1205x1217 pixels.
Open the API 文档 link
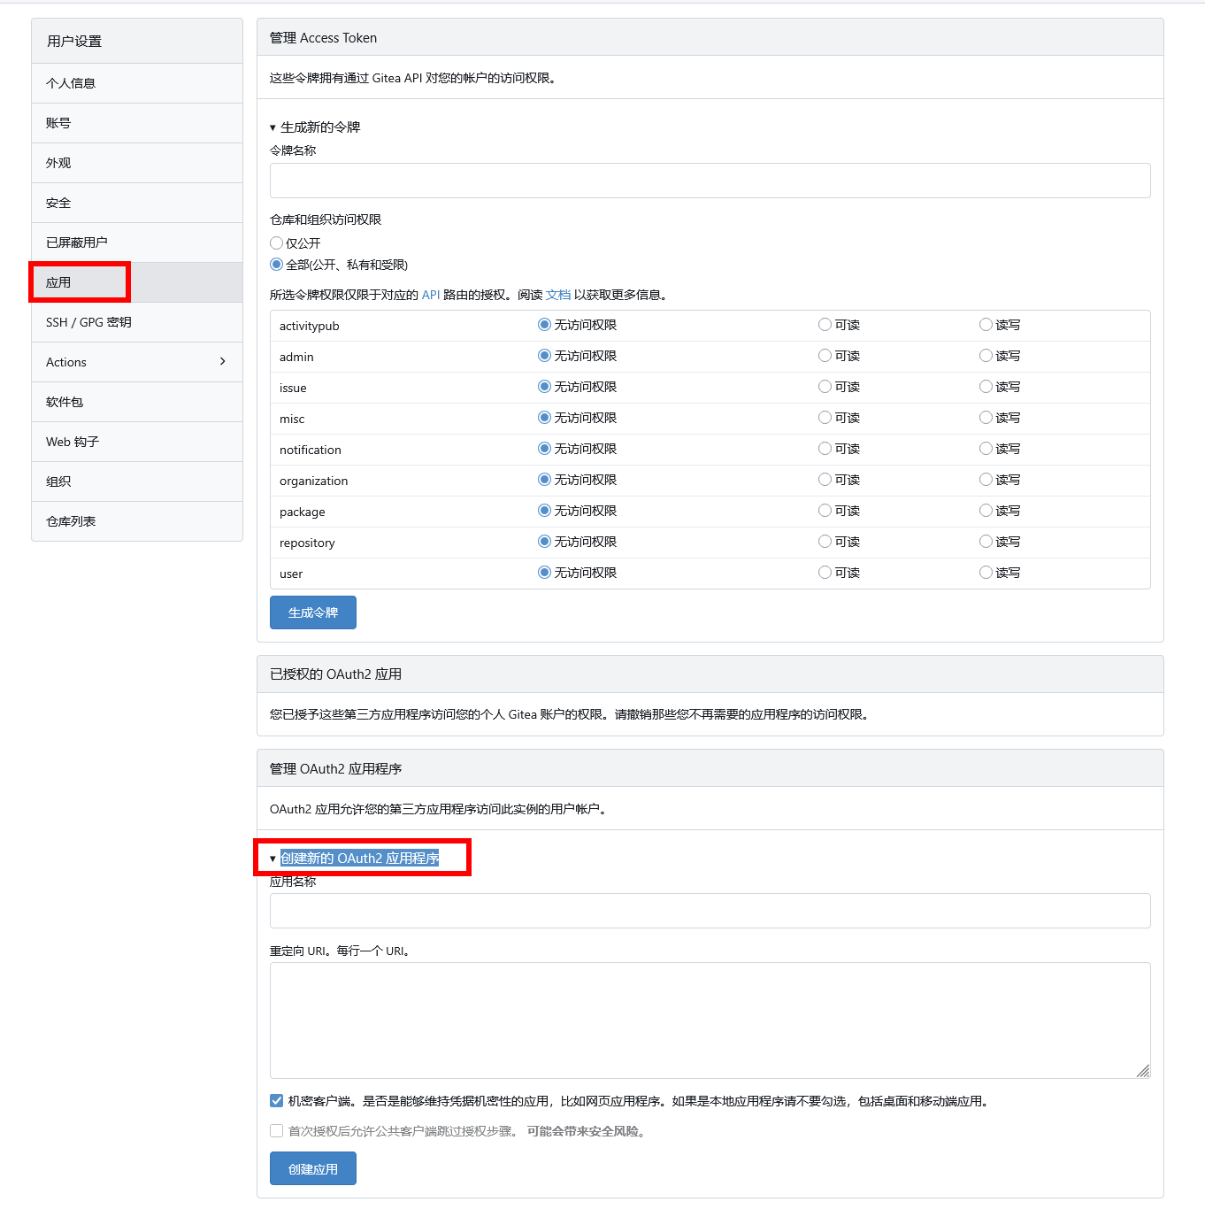(x=557, y=295)
